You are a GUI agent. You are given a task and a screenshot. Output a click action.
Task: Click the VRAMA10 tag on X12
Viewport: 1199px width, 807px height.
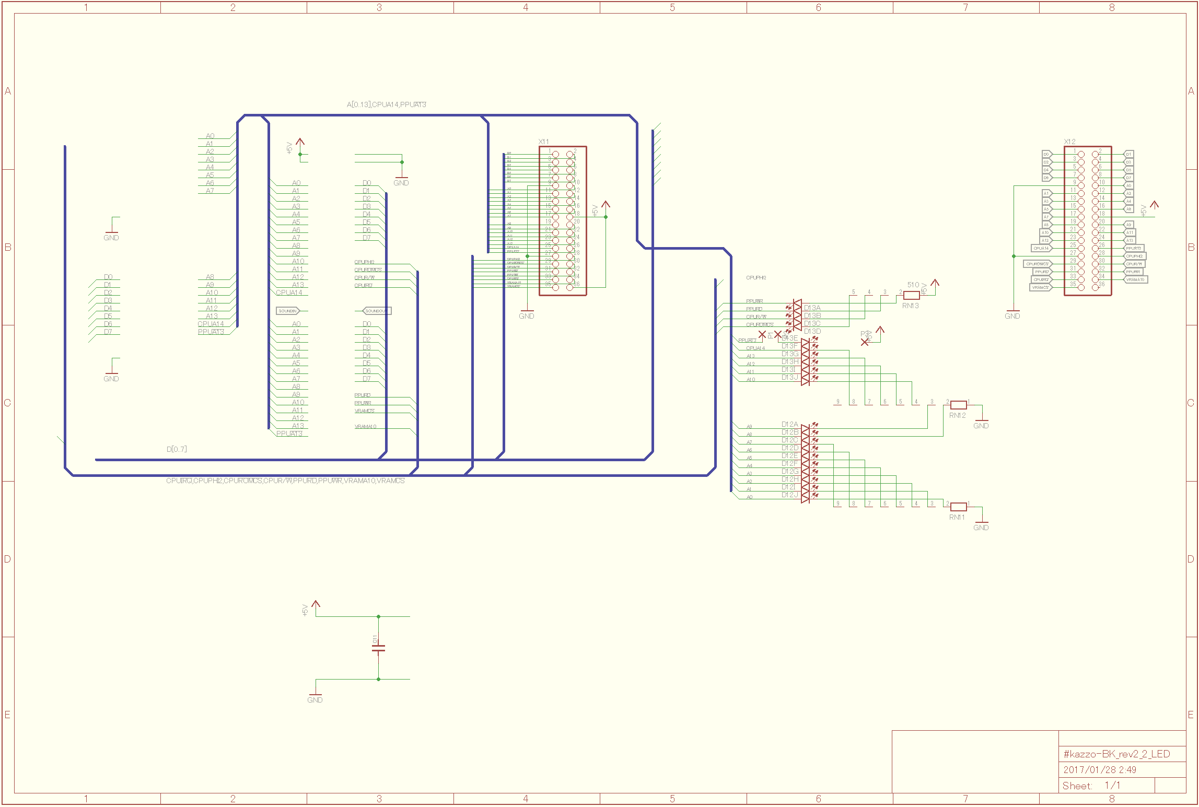(x=1135, y=279)
